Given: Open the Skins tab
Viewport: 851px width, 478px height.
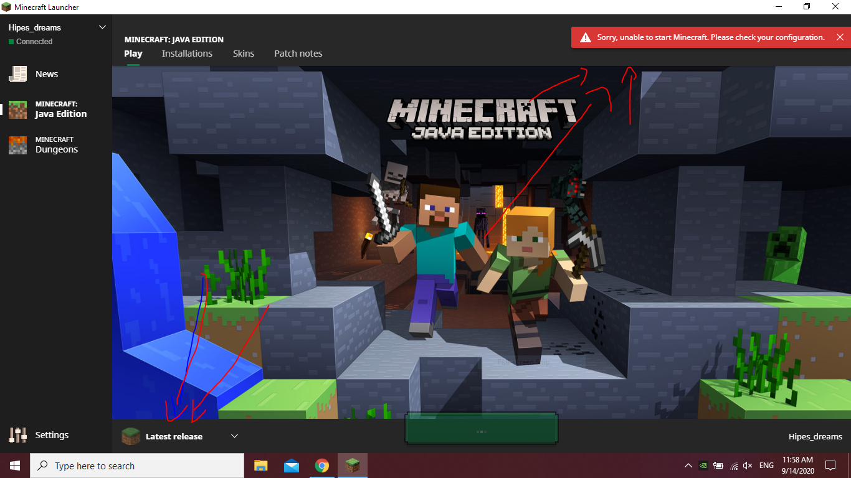Looking at the screenshot, I should (x=244, y=54).
